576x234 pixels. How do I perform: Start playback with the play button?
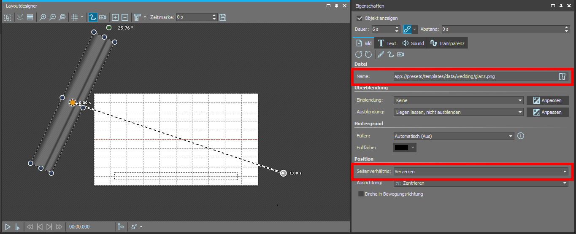click(8, 227)
